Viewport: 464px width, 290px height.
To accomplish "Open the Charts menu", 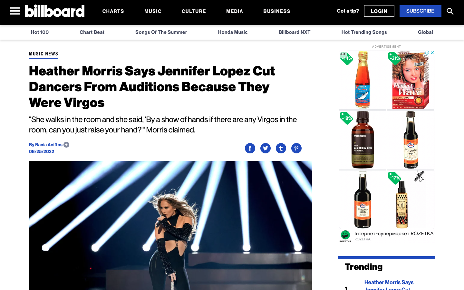I will point(113,11).
